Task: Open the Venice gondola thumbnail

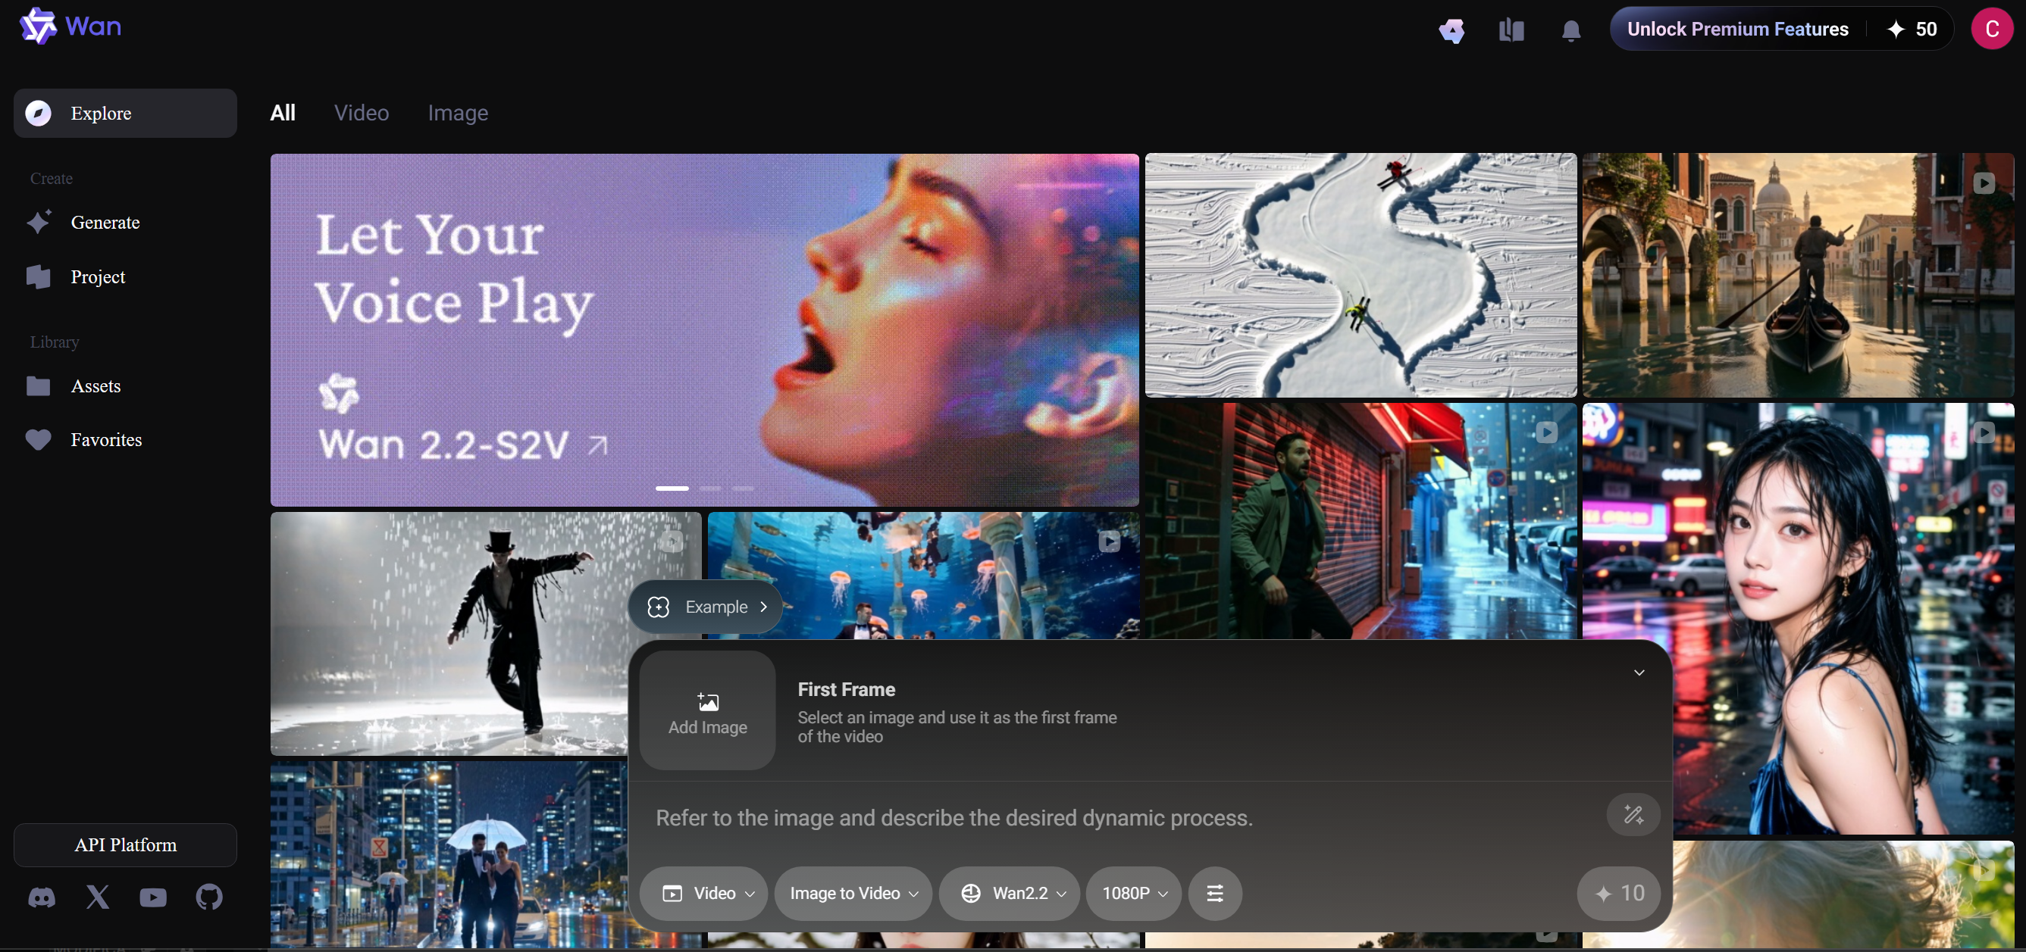Action: tap(1798, 275)
